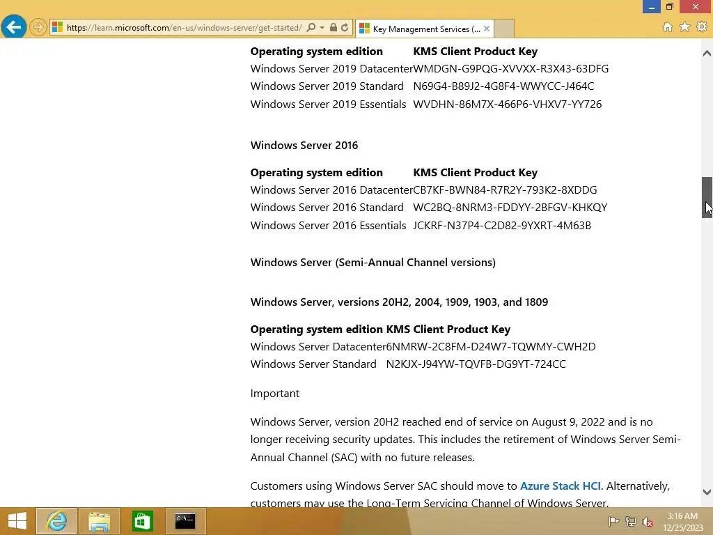
Task: Click the learn.microsoft.com address field
Action: tap(184, 28)
